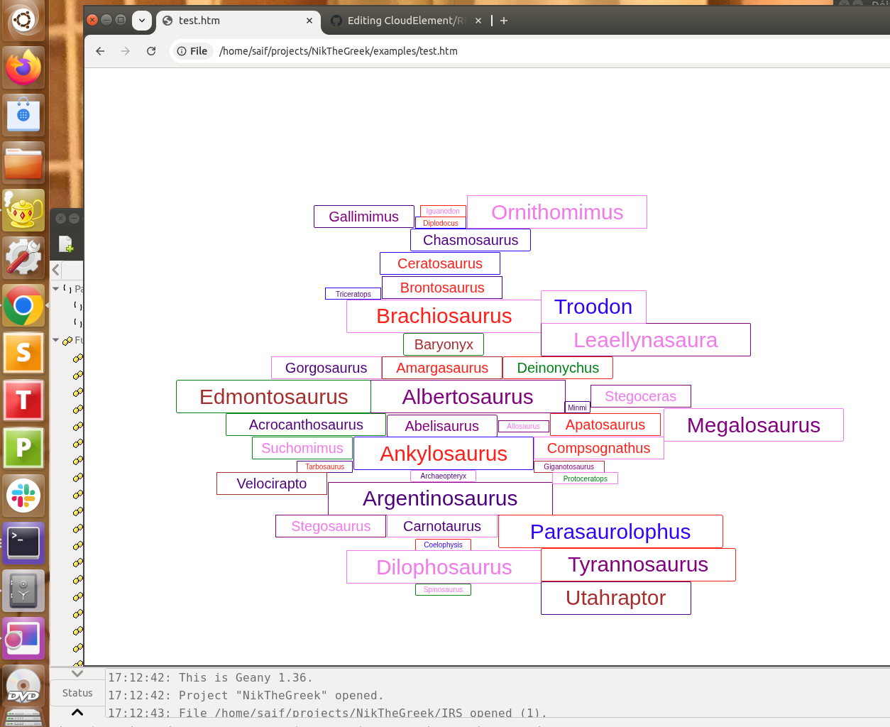Click the Tyrannosaurus word box
The width and height of the screenshot is (890, 727).
tap(637, 564)
